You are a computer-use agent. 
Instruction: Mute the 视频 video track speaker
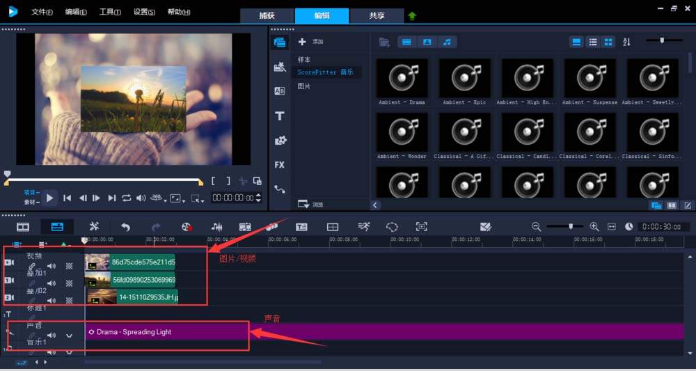(52, 266)
